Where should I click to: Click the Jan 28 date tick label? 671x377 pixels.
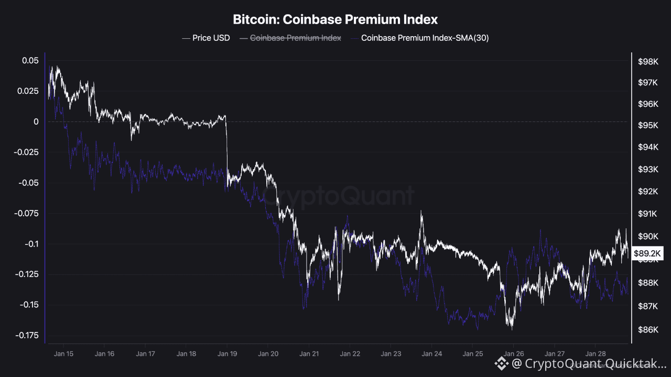pos(596,353)
